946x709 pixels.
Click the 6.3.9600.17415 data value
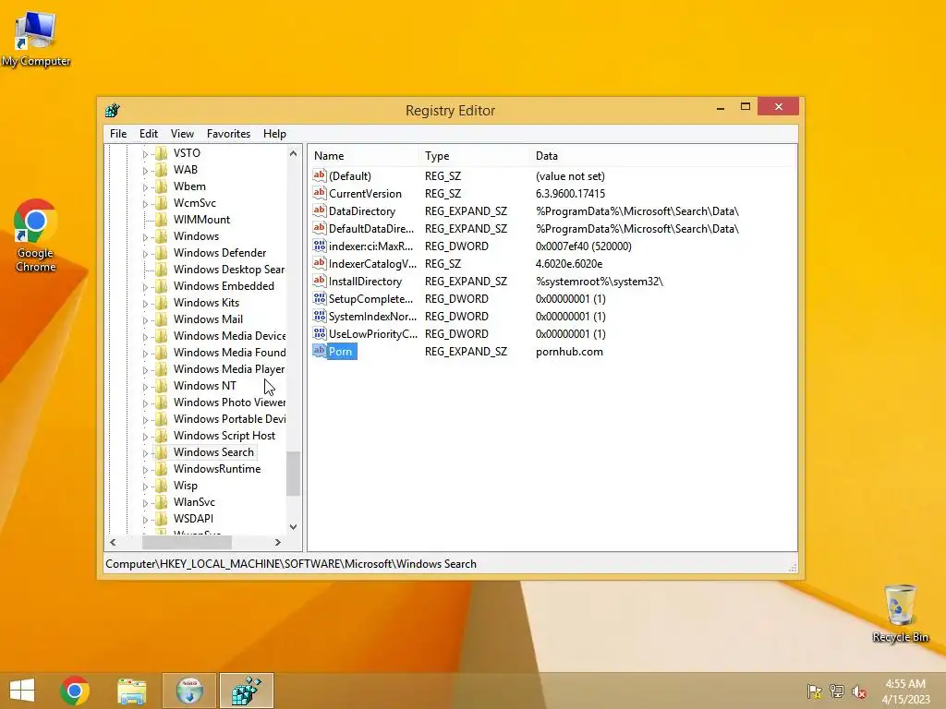click(570, 194)
